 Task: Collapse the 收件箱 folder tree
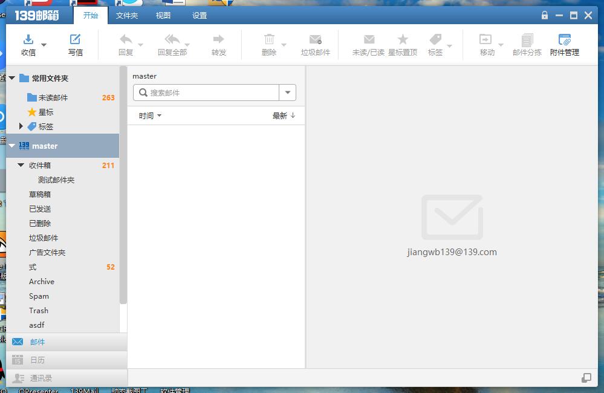(21, 165)
